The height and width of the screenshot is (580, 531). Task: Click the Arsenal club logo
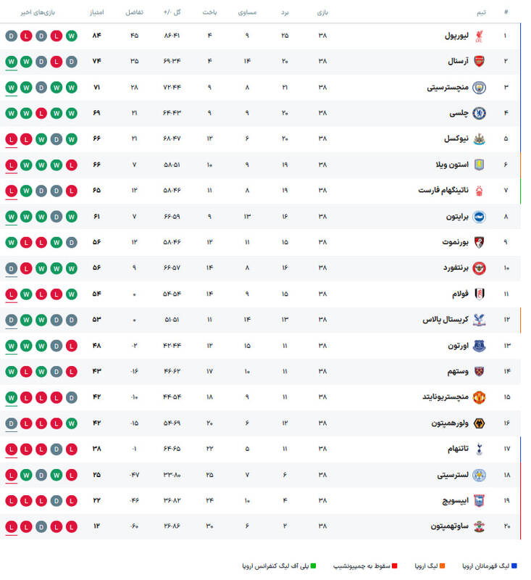click(479, 62)
